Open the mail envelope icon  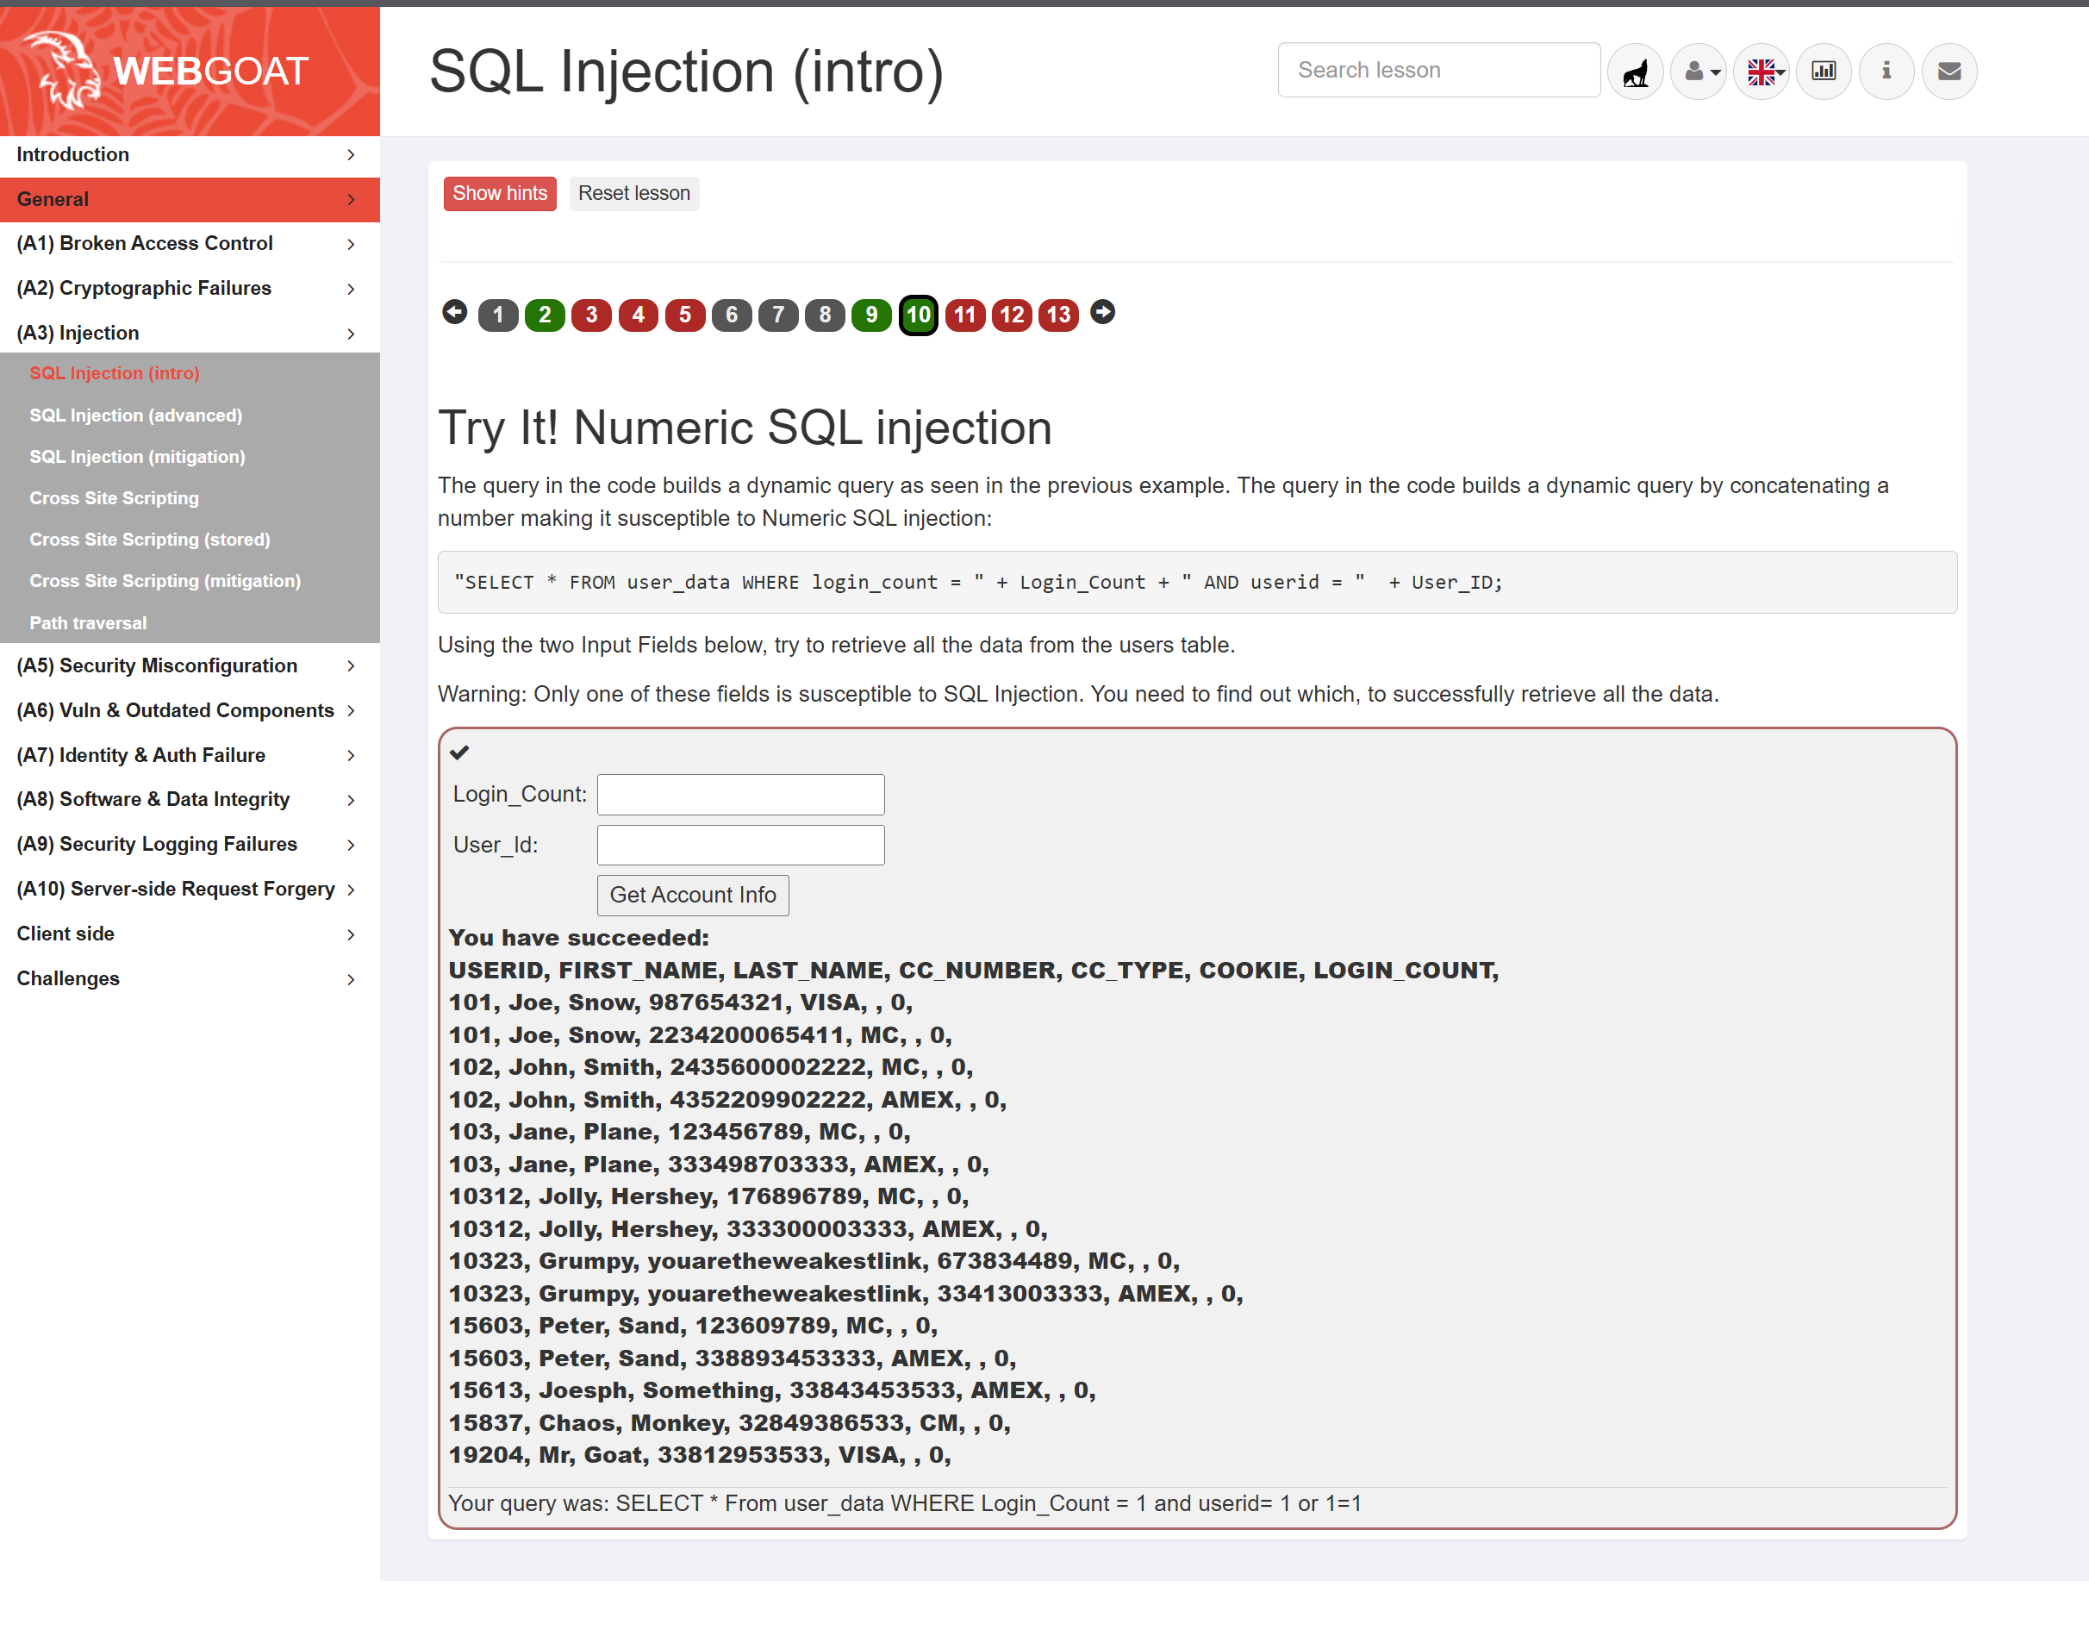click(x=1949, y=71)
